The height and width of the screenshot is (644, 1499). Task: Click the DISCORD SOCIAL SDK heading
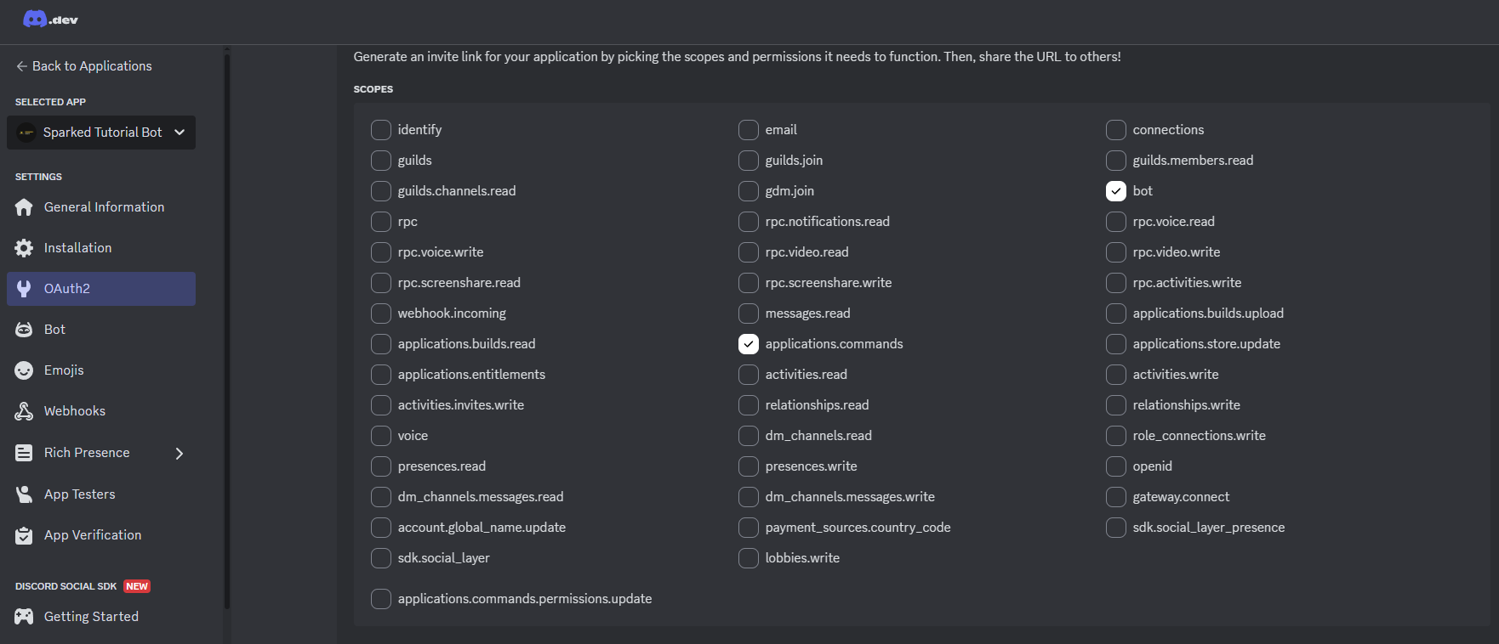(66, 586)
